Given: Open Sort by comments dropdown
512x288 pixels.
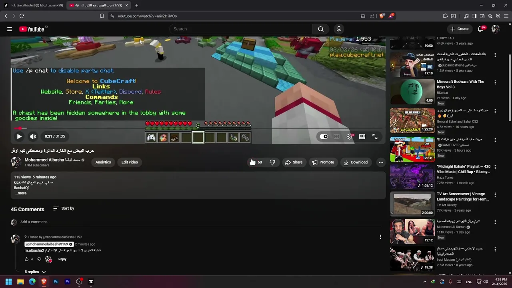Looking at the screenshot, I should point(64,208).
